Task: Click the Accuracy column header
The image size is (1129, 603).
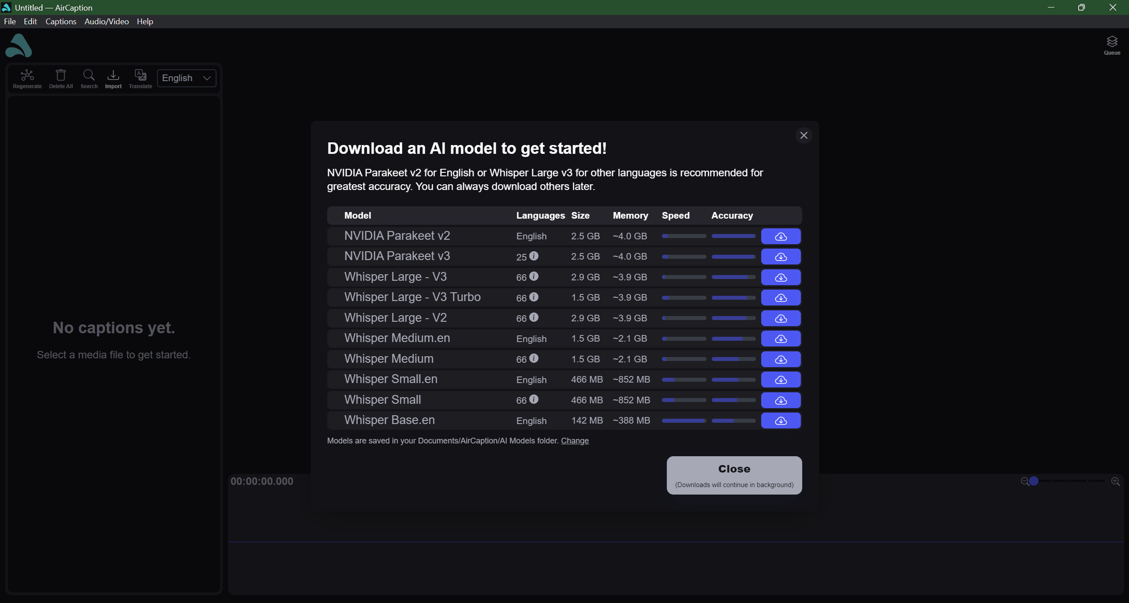Action: click(x=732, y=216)
